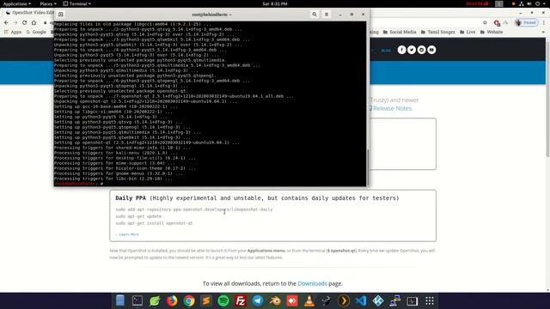Open the Tamil Songzz bookmarks folder

(437, 32)
